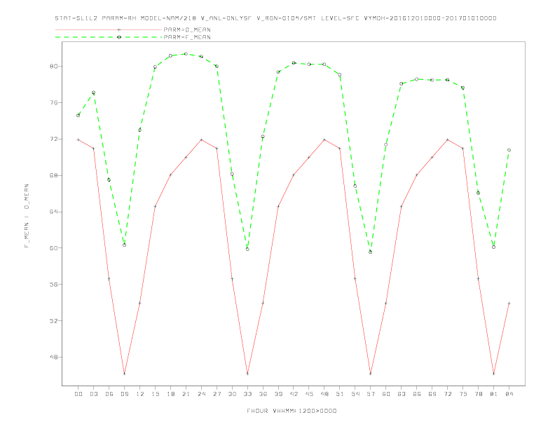Select green F_MEAN data point at hour 09
This screenshot has width=555, height=429.
(124, 245)
